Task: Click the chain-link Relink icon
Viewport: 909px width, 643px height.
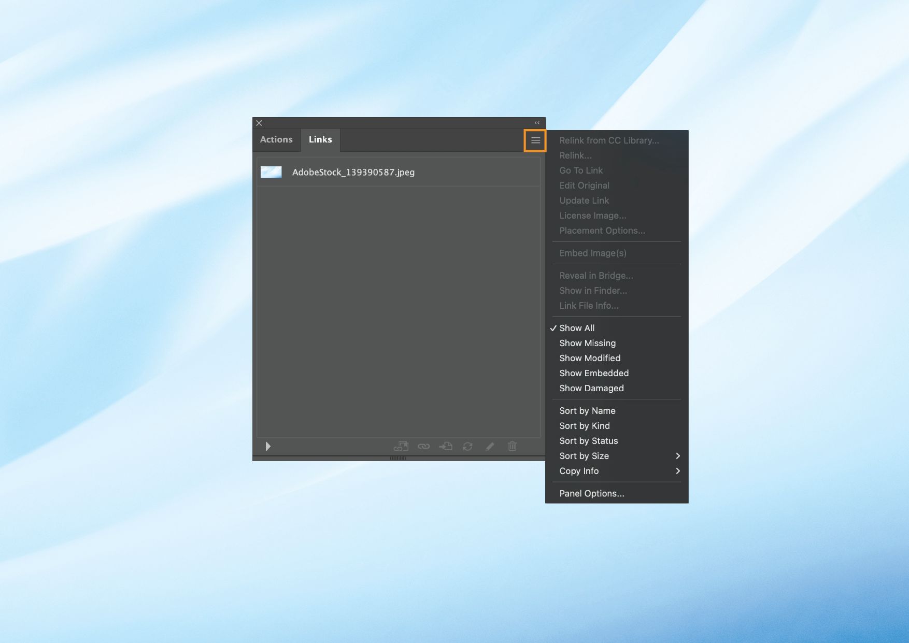Action: (x=424, y=446)
